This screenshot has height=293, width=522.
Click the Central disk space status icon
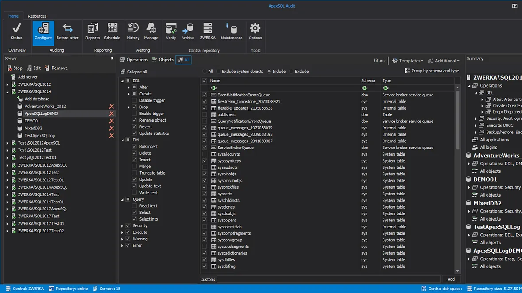(424, 289)
